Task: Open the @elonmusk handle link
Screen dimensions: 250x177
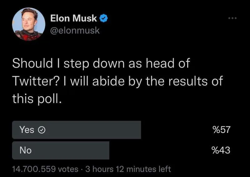Action: (x=75, y=30)
